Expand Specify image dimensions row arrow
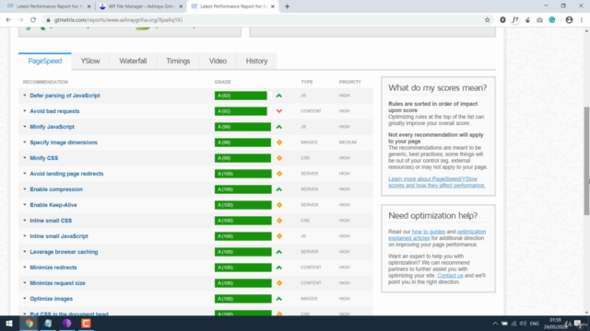The width and height of the screenshot is (590, 331). [25, 143]
